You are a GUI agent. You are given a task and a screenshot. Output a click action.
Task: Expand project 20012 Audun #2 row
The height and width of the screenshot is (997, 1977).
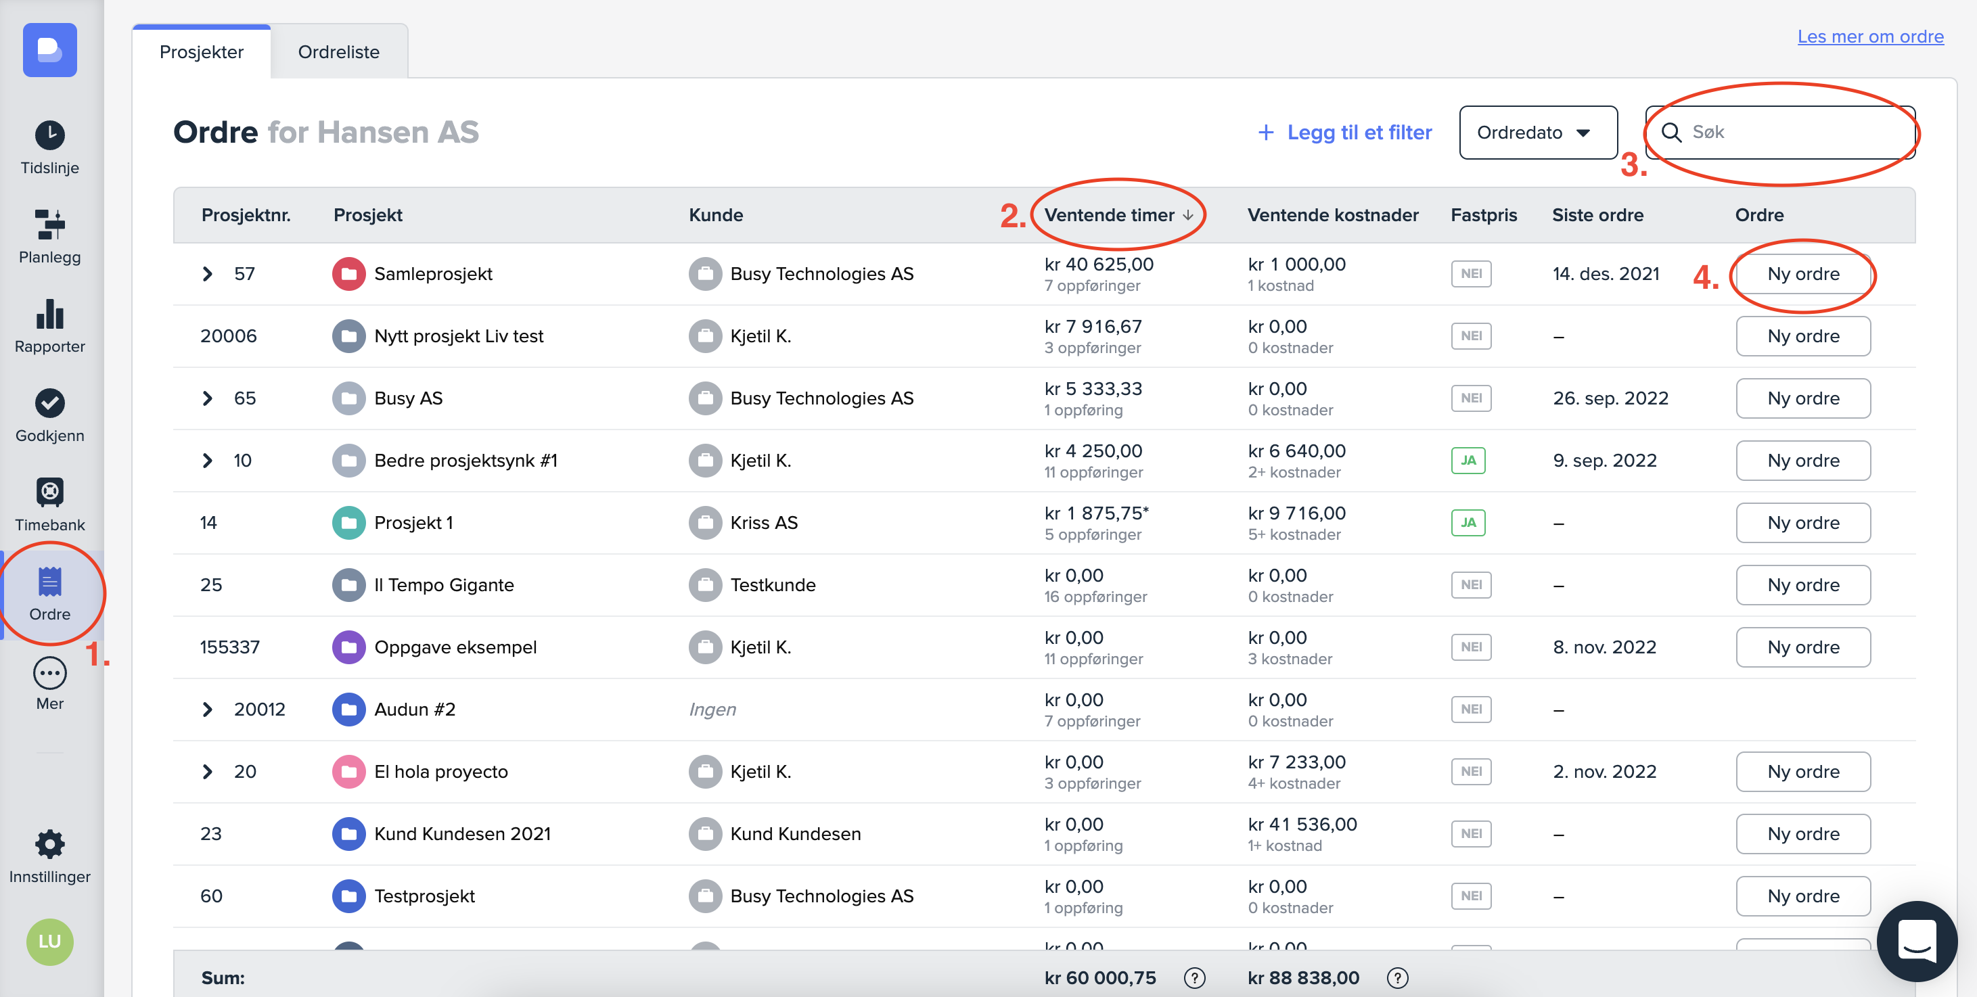[207, 709]
